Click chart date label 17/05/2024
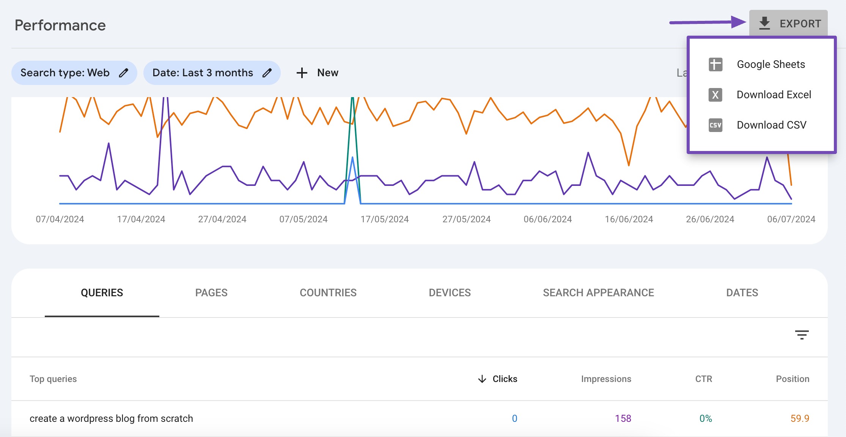The height and width of the screenshot is (437, 846). coord(385,219)
